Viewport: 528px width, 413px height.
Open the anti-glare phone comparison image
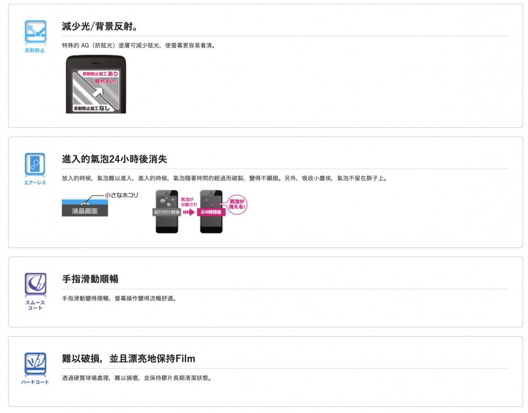click(96, 84)
